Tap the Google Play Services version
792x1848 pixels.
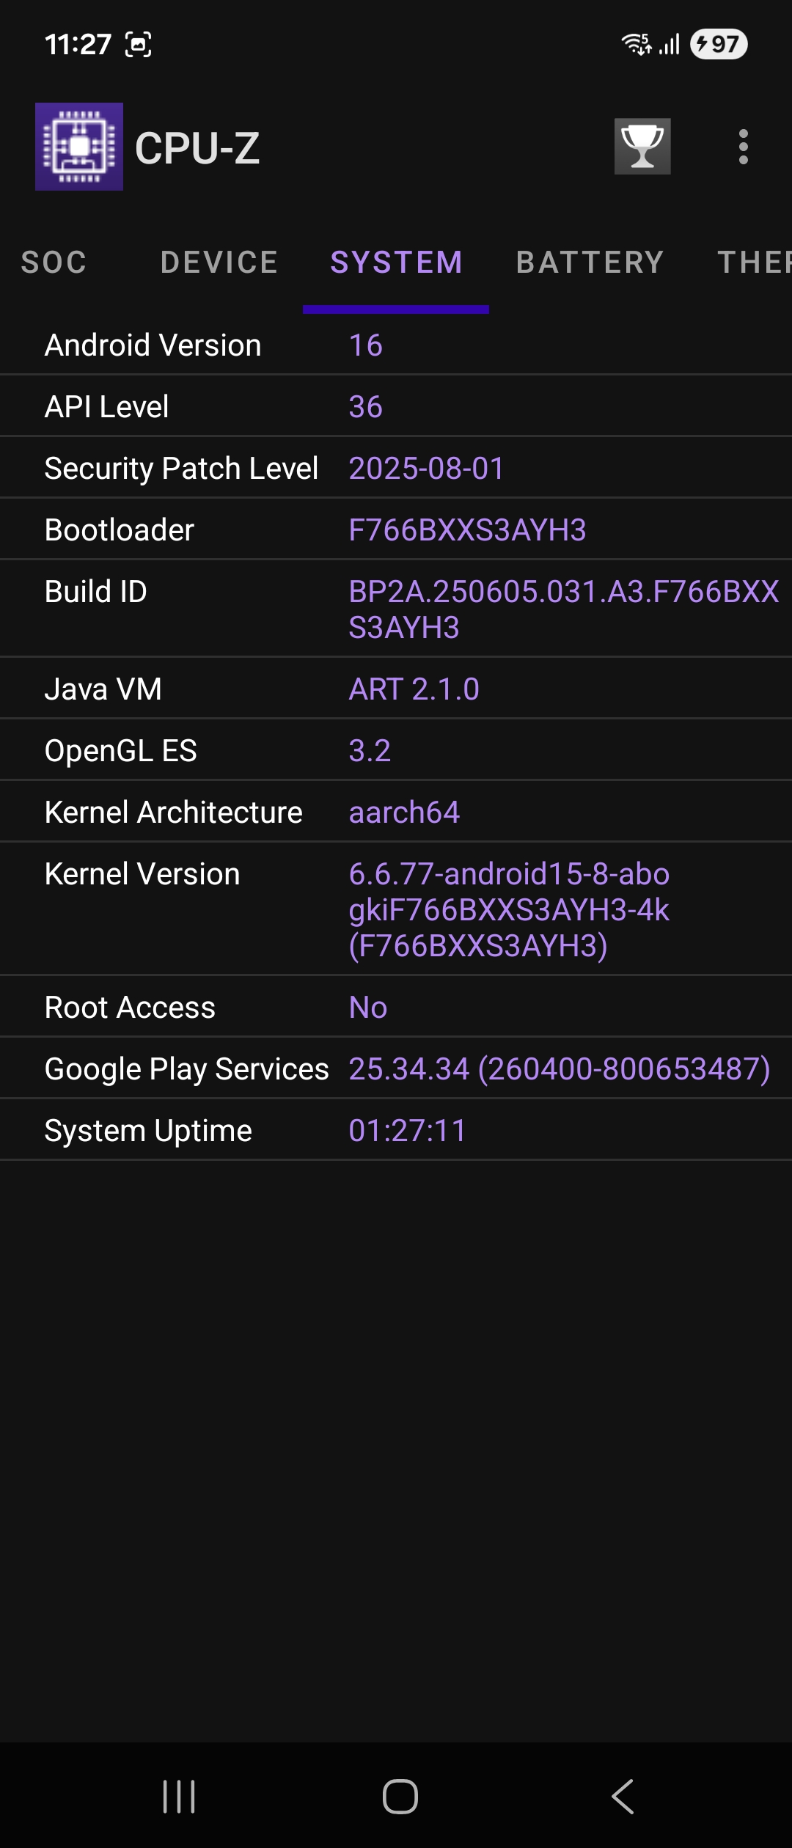tap(559, 1069)
